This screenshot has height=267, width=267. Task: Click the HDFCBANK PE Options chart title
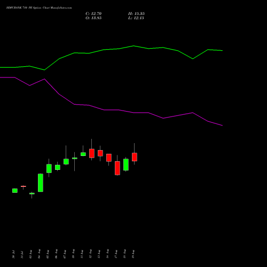pos(39,8)
